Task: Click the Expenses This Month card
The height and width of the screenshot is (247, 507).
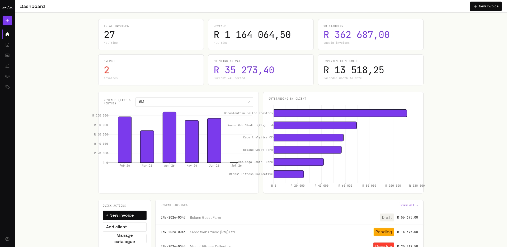Action: point(371,70)
